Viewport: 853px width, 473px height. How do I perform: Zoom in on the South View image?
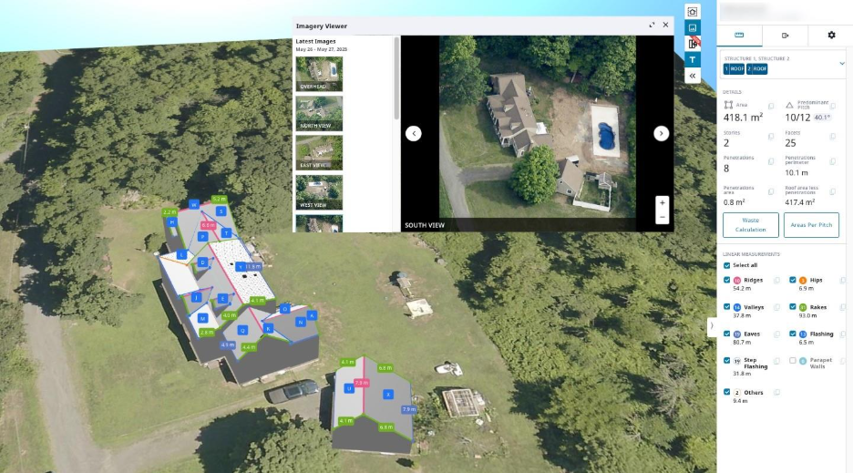coord(662,203)
